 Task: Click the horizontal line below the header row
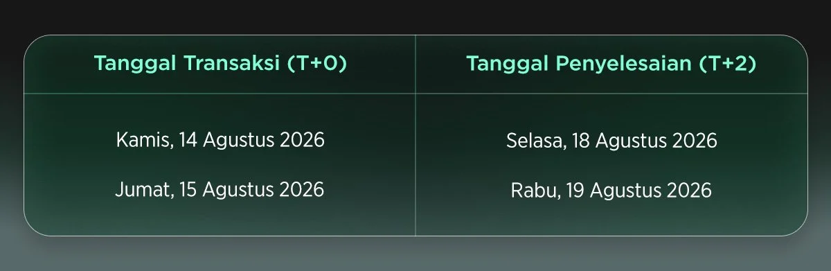pyautogui.click(x=415, y=93)
